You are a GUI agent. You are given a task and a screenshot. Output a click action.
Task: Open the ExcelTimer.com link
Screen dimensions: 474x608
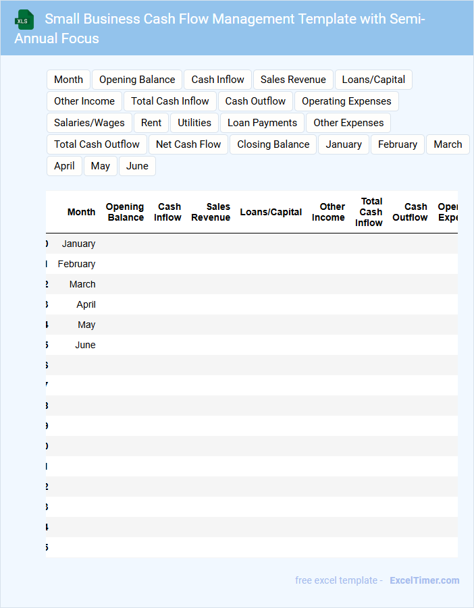click(424, 580)
